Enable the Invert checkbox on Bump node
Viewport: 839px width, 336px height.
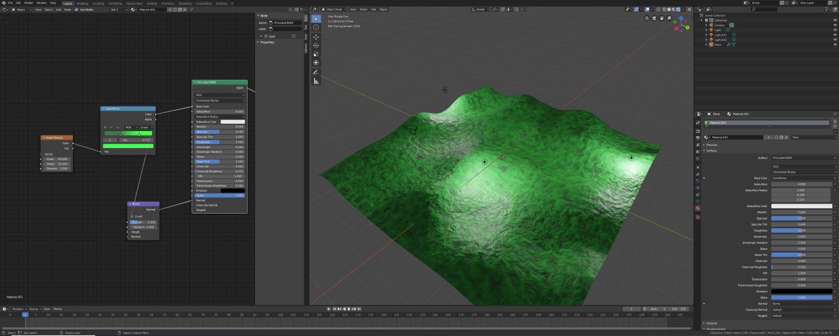pyautogui.click(x=131, y=216)
